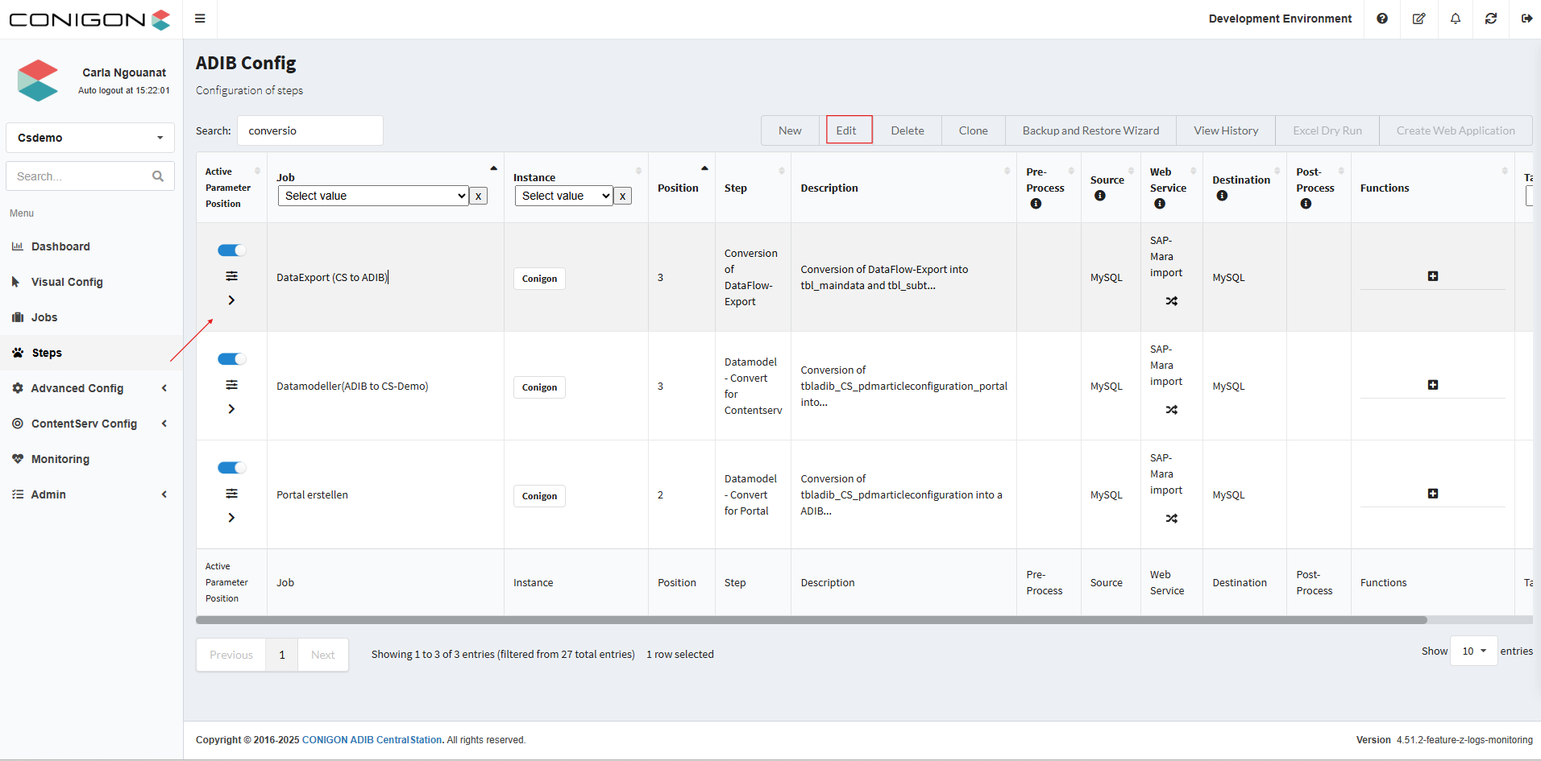This screenshot has width=1541, height=761.
Task: Click the step Search input field
Action: point(310,130)
